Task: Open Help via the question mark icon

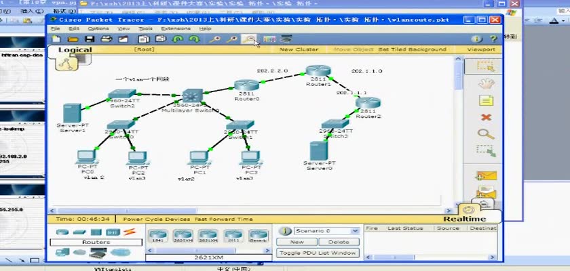Action: (x=493, y=39)
